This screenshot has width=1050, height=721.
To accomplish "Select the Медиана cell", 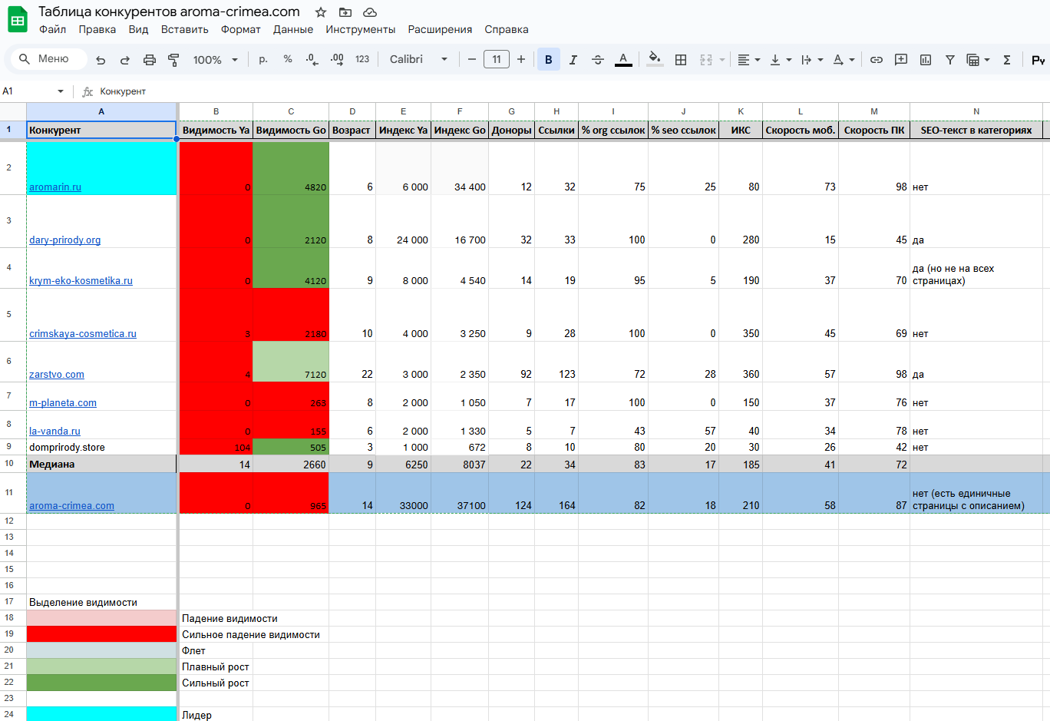I will pos(101,464).
